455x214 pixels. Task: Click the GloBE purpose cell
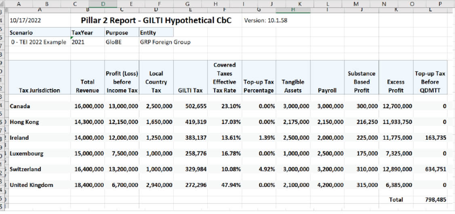pyautogui.click(x=122, y=42)
